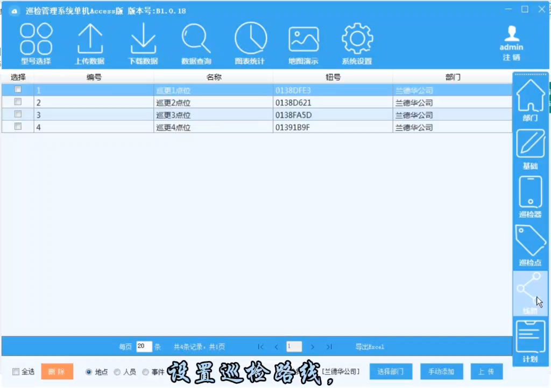The image size is (551, 388).
Task: Go to first page in pager
Action: point(260,347)
